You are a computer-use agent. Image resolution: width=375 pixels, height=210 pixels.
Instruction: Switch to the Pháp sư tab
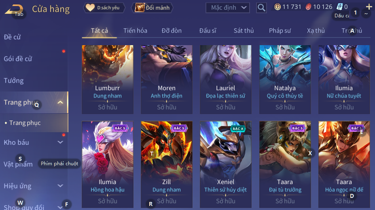280,31
